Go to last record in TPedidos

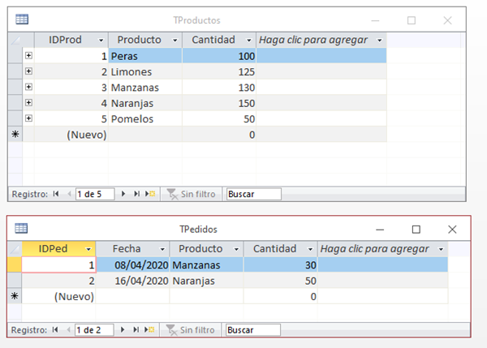[x=136, y=329]
